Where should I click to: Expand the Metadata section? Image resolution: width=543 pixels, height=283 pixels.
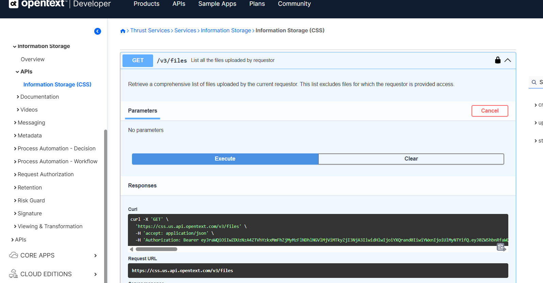point(15,136)
